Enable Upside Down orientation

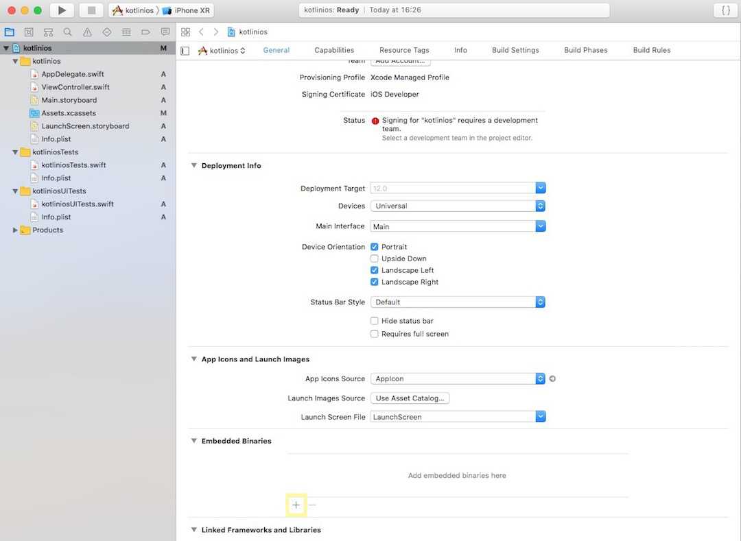tap(375, 259)
